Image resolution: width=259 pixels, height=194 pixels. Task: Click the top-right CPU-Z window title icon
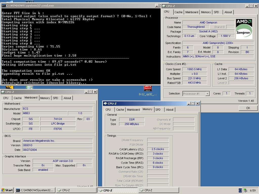(x=164, y=6)
